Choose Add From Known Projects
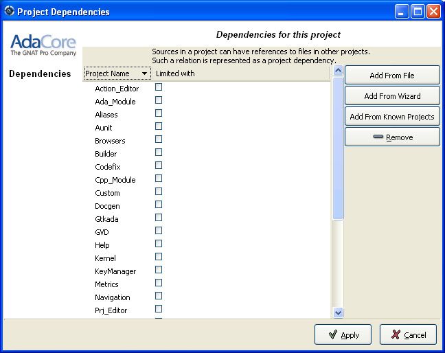The image size is (445, 353). tap(392, 117)
